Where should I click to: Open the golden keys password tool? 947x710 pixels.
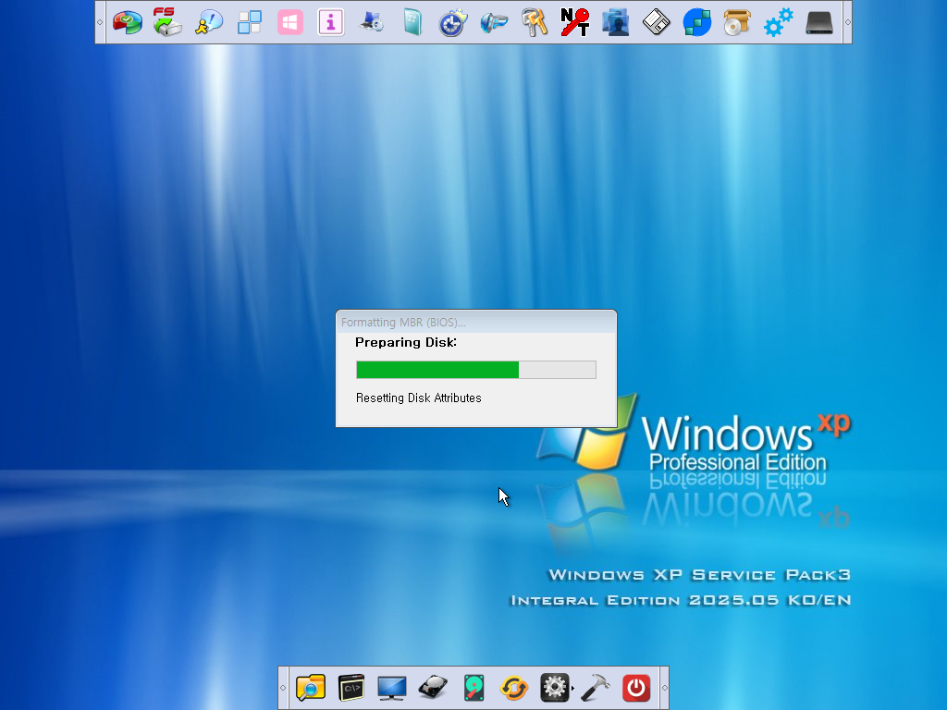(535, 22)
